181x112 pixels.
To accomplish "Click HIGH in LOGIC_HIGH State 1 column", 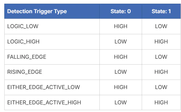I will click(161, 42).
